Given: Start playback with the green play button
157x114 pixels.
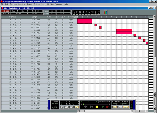Looking at the screenshot, I should (x=103, y=107).
